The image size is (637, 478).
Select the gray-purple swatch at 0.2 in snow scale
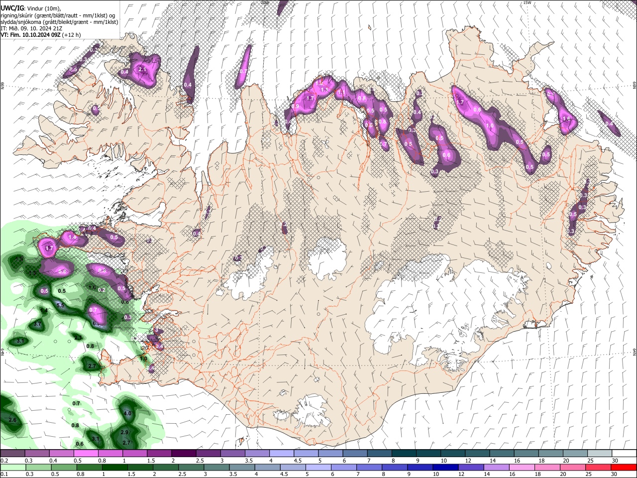[12, 454]
